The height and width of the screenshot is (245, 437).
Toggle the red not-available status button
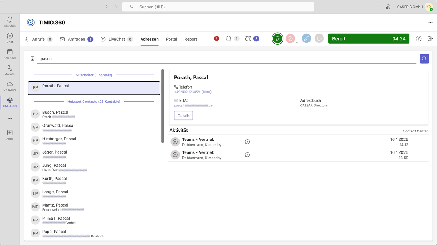(x=290, y=38)
